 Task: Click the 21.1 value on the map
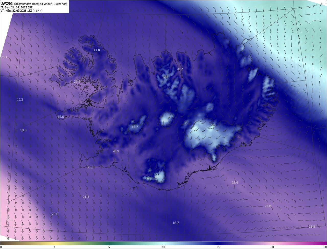tap(90, 168)
